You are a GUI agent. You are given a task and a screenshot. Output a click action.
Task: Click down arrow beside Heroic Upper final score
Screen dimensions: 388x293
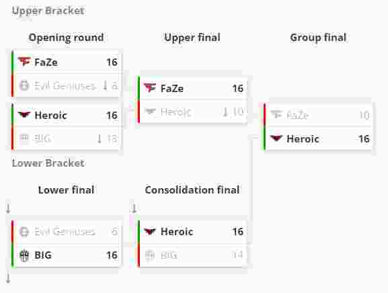pos(225,112)
